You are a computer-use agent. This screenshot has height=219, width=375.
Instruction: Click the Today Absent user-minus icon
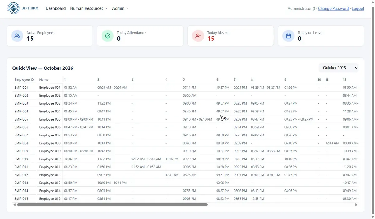click(198, 36)
